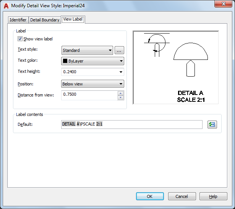The height and width of the screenshot is (209, 235).
Task: Click the black ByLayer color swatch
Action: point(65,61)
